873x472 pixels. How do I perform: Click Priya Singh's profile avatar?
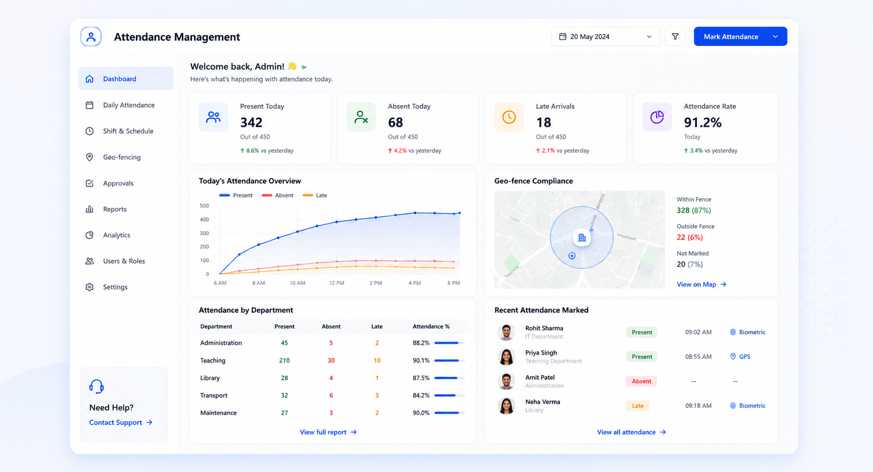click(507, 357)
